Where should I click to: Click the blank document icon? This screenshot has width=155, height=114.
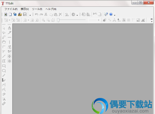(10, 14)
